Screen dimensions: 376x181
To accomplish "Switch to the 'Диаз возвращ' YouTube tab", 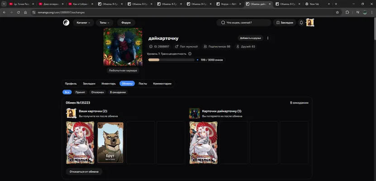I will pos(51,4).
